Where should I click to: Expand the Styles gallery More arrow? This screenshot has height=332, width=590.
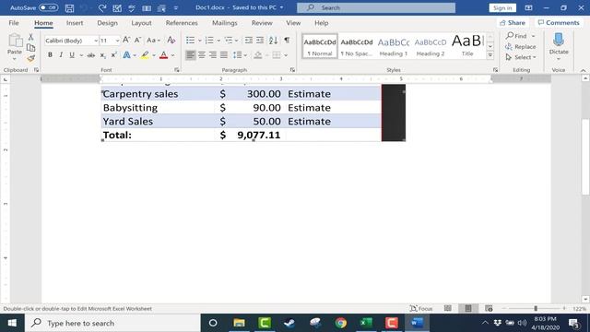pos(490,55)
